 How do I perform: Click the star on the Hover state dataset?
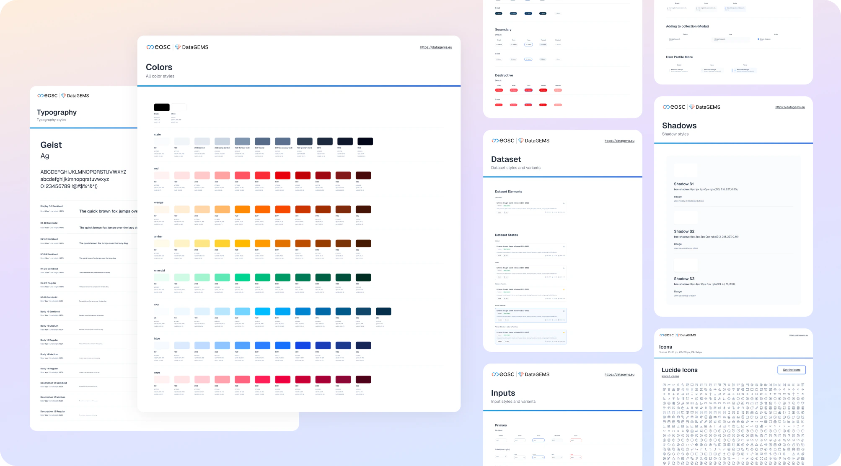pos(564,268)
